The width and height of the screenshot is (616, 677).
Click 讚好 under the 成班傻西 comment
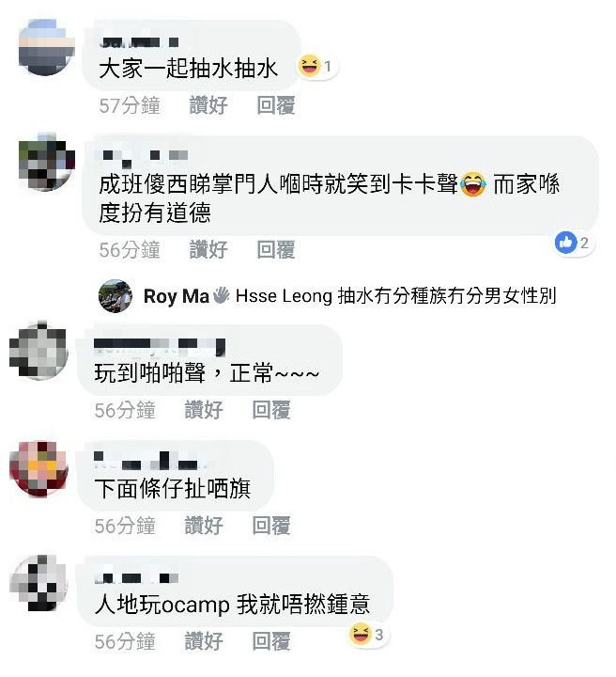click(x=208, y=249)
